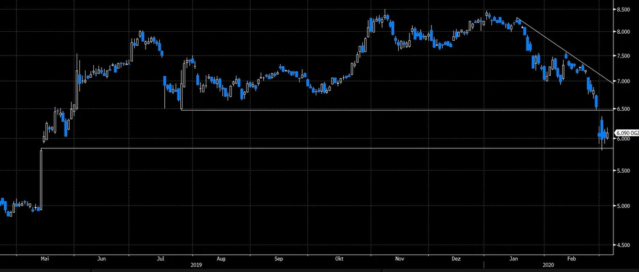
Task: Click the Jun month label
Action: click(x=102, y=259)
